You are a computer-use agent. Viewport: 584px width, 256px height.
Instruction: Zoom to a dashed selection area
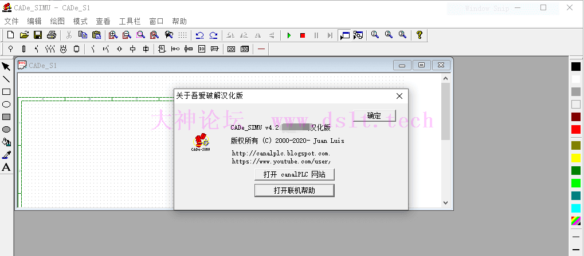click(x=140, y=35)
